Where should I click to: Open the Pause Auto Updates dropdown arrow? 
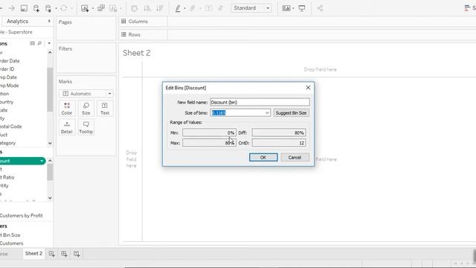57,8
